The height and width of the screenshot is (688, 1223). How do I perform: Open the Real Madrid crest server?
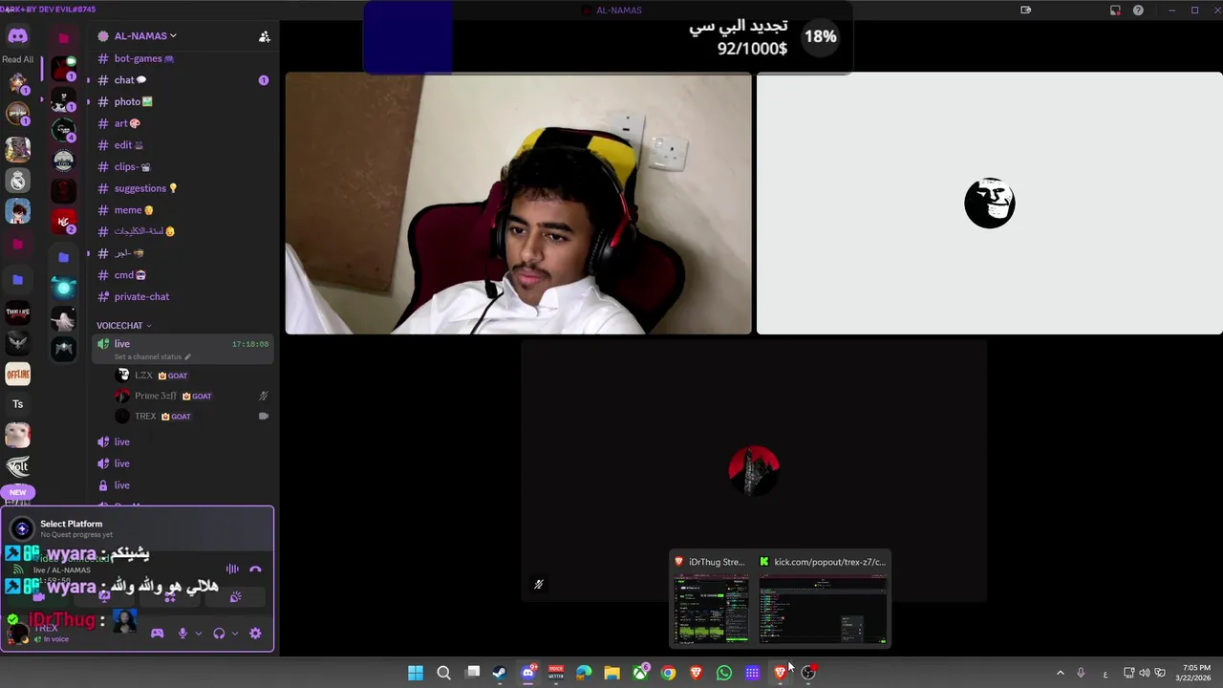pos(17,181)
